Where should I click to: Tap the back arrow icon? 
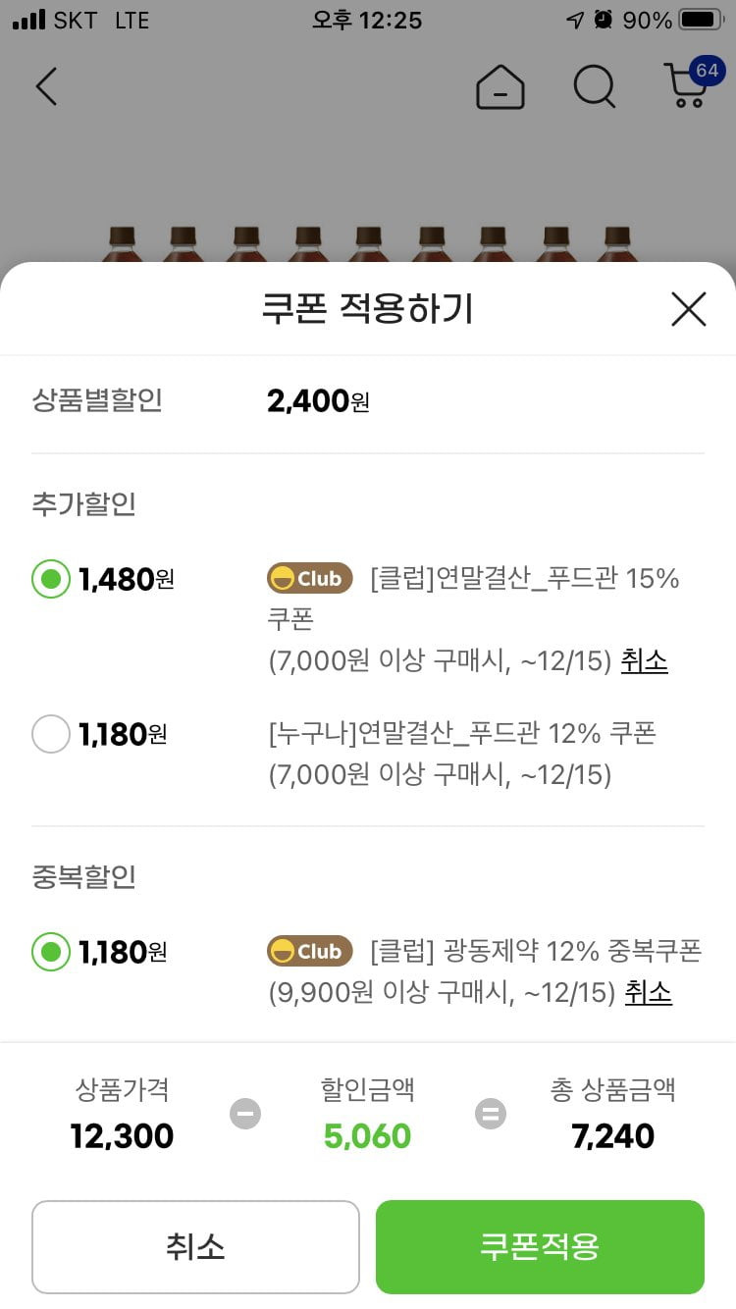pos(46,86)
